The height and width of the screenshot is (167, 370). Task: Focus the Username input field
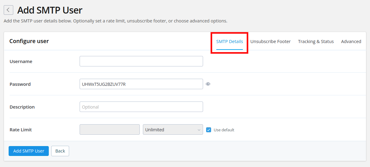pyautogui.click(x=141, y=61)
